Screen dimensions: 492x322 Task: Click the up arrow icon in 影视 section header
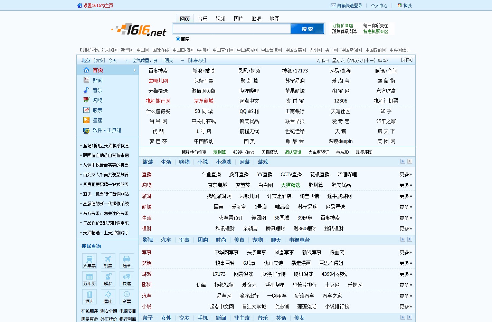pyautogui.click(x=410, y=239)
